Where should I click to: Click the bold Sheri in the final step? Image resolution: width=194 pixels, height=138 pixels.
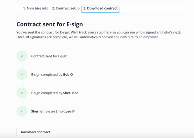35,111
